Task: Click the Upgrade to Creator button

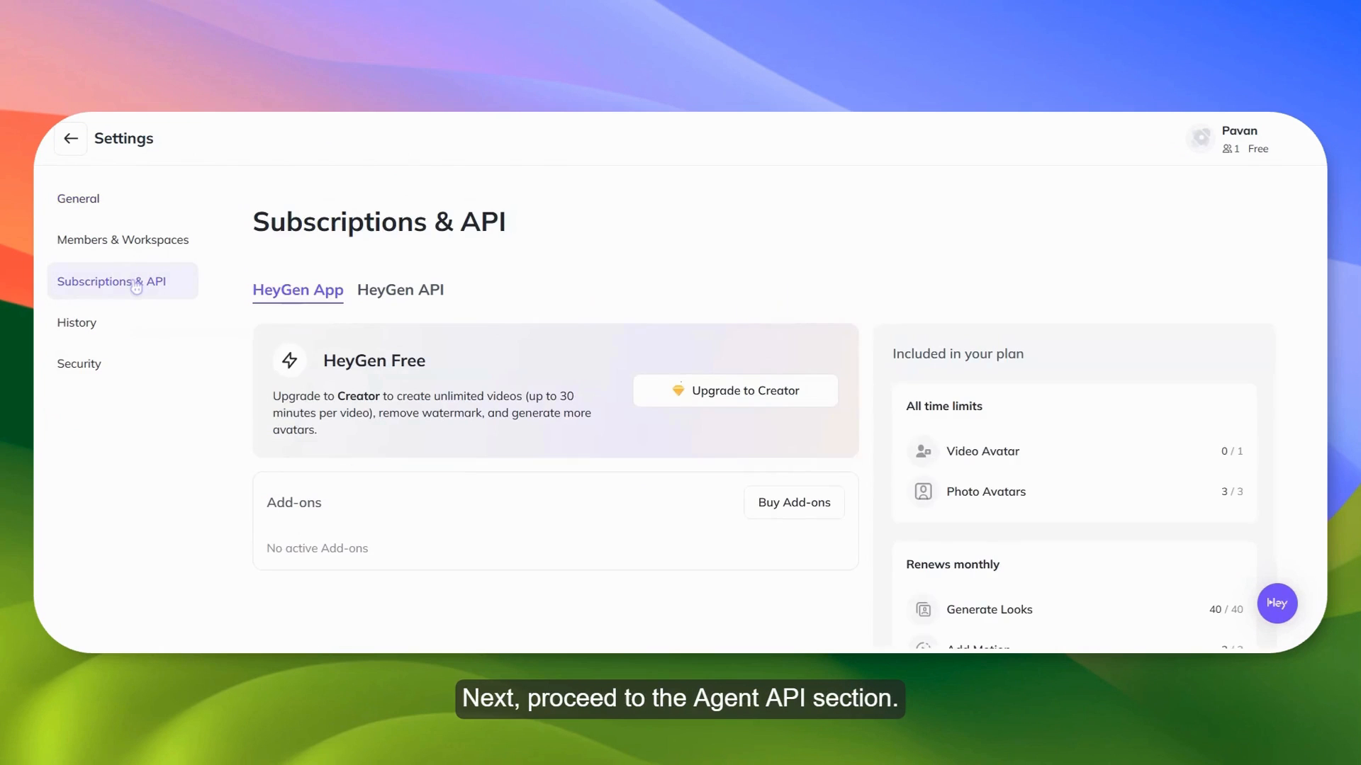Action: coord(735,390)
